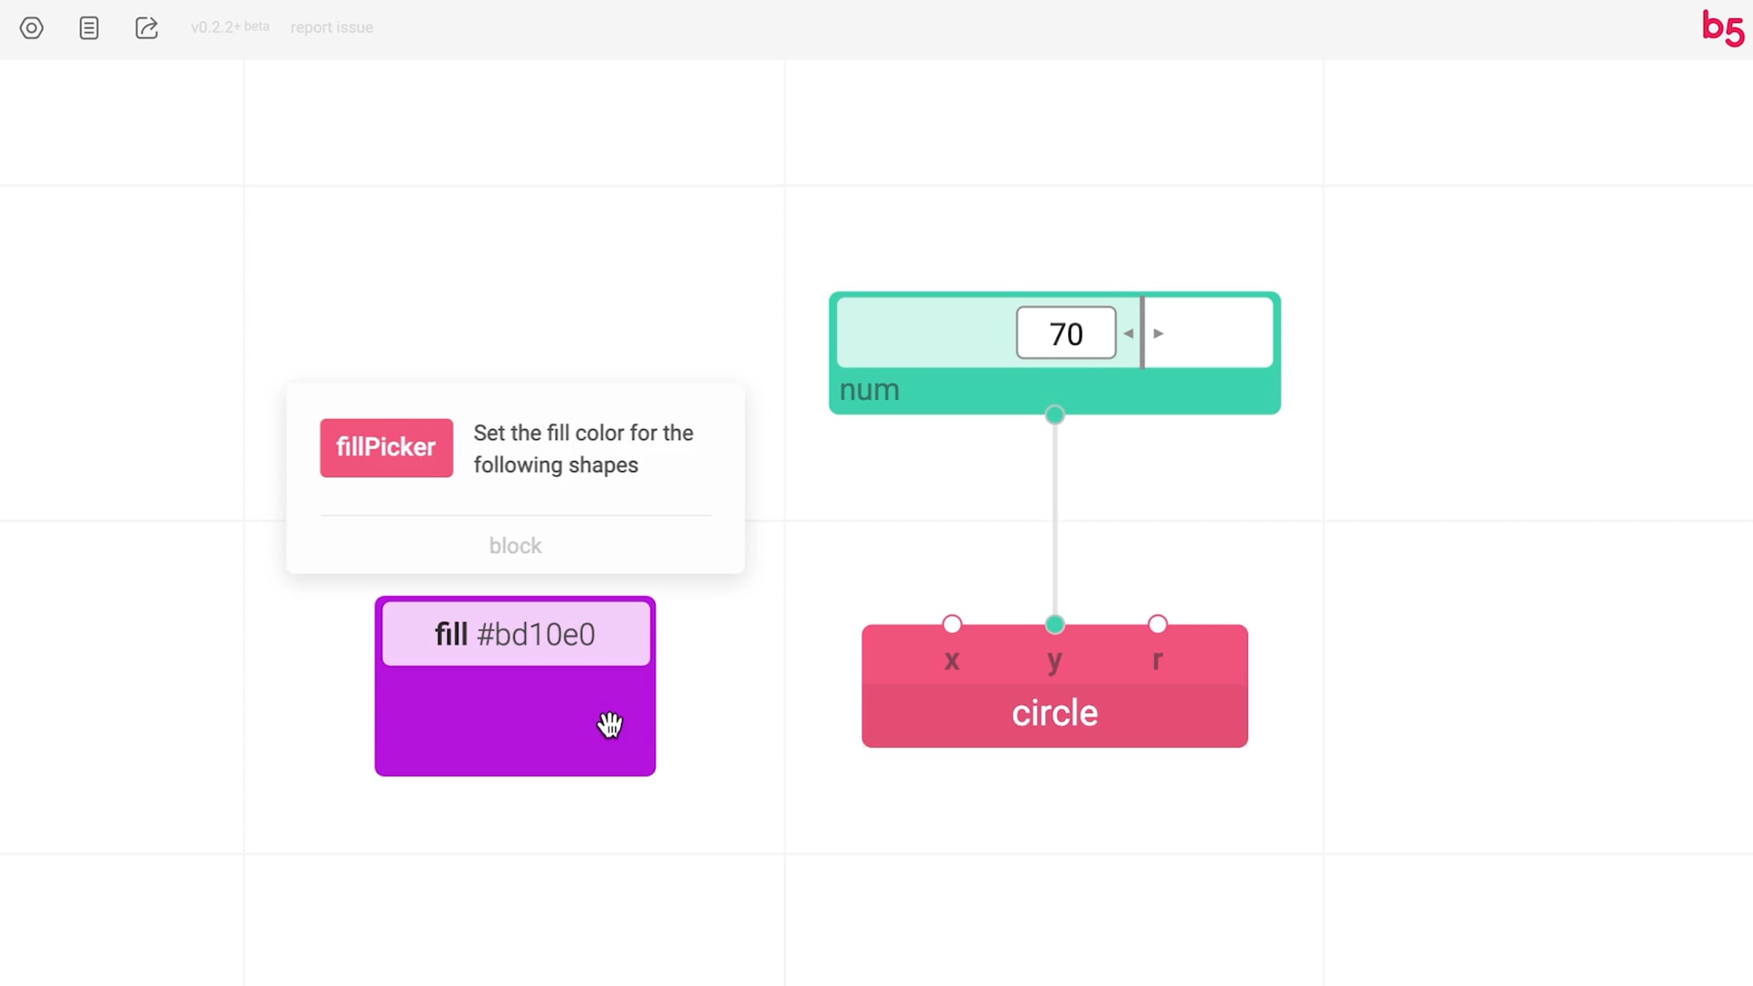Click the circle block's x input node
The height and width of the screenshot is (986, 1753).
tap(952, 624)
